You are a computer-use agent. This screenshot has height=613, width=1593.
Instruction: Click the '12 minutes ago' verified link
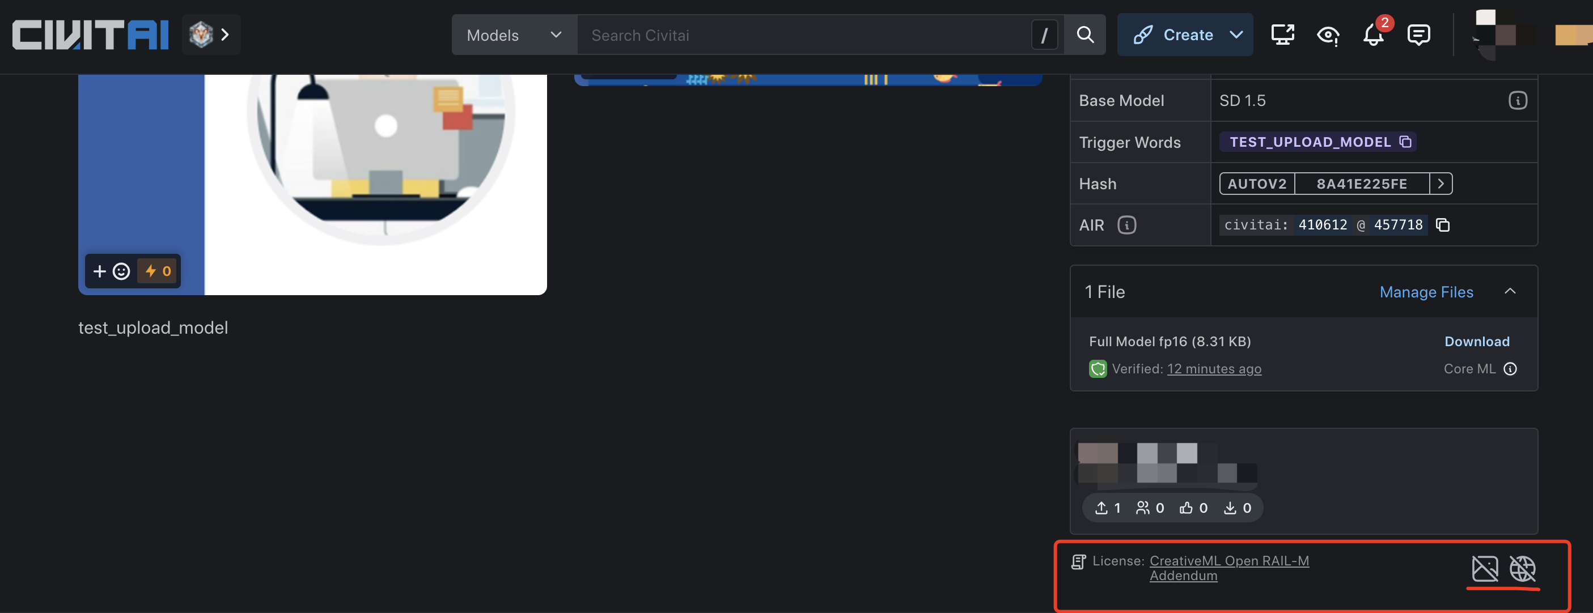tap(1214, 369)
